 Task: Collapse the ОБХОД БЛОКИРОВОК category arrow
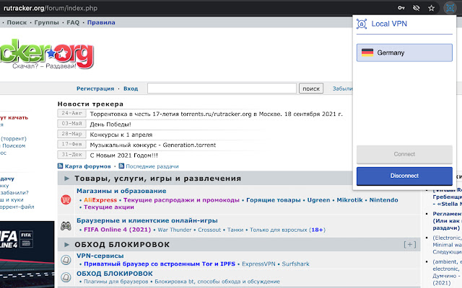(x=67, y=245)
